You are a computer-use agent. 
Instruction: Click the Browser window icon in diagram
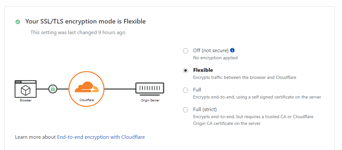25,89
